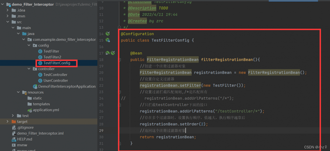
Task: Collapse the java folder arrow
Action: [18, 34]
